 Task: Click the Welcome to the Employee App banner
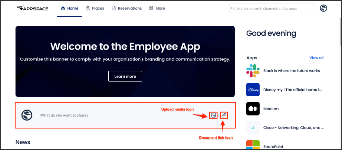pos(125,61)
